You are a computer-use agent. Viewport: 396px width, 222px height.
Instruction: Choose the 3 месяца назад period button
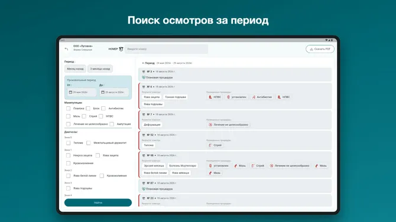tap(100, 69)
